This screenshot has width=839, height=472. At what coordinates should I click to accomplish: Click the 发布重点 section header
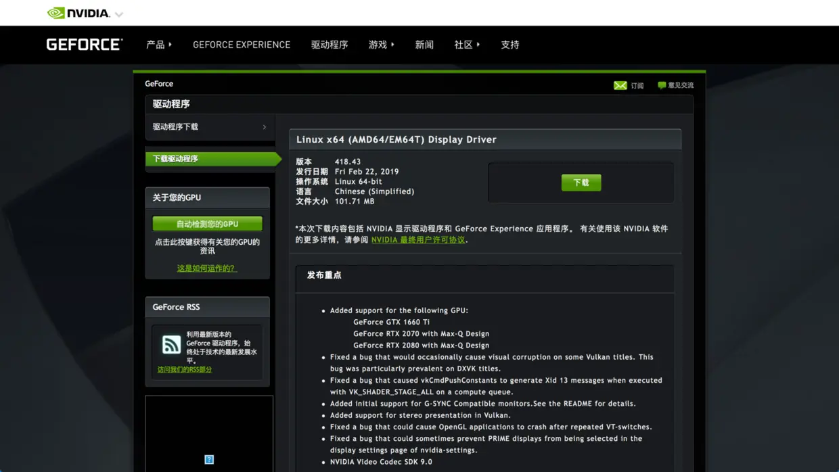pos(324,275)
